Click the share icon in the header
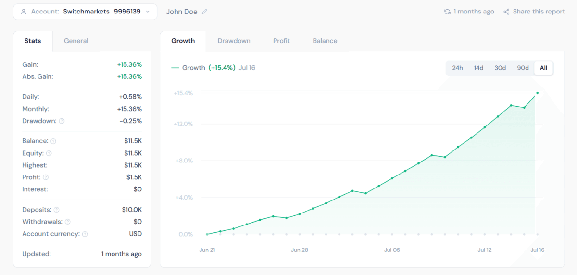Screen dimensions: 577x275 pos(506,12)
